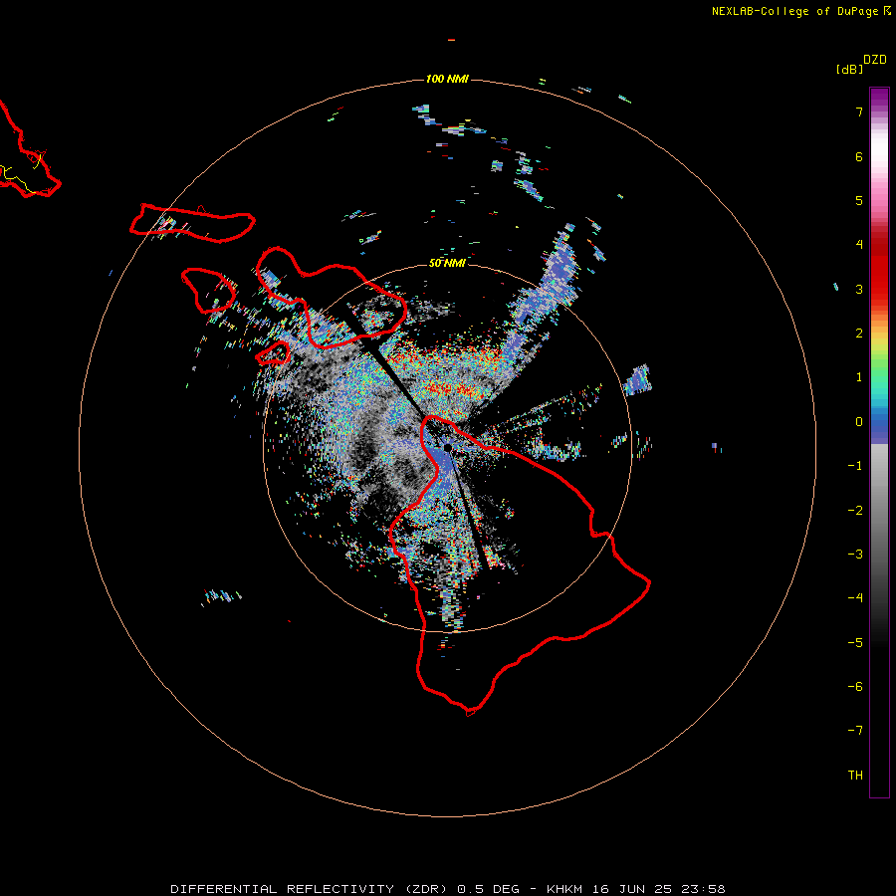The height and width of the screenshot is (896, 896).
Task: Click the -4 value on color scale
Action: pos(855,597)
